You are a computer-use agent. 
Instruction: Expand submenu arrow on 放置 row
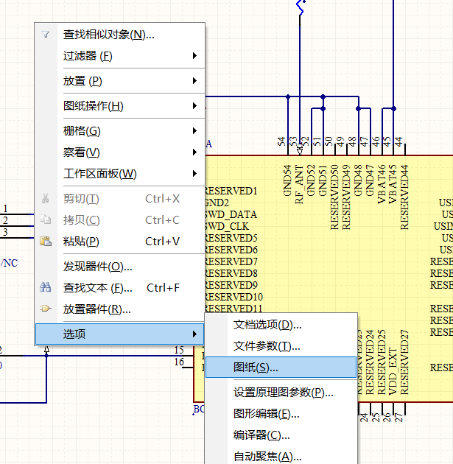194,80
